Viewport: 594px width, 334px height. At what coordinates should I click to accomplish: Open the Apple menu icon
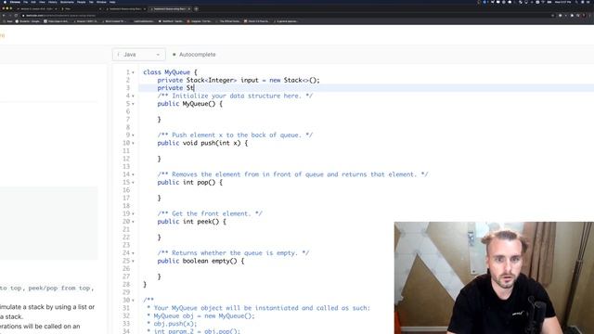pos(5,2)
